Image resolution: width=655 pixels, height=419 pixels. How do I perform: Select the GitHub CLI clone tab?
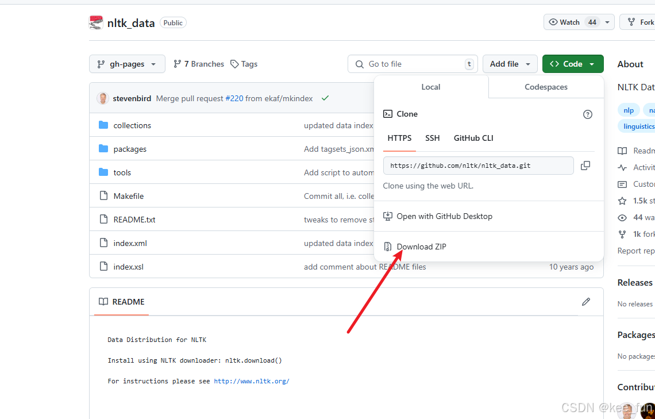473,138
